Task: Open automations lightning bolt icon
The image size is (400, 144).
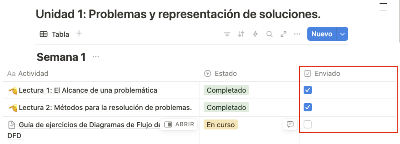Action: pos(255,34)
